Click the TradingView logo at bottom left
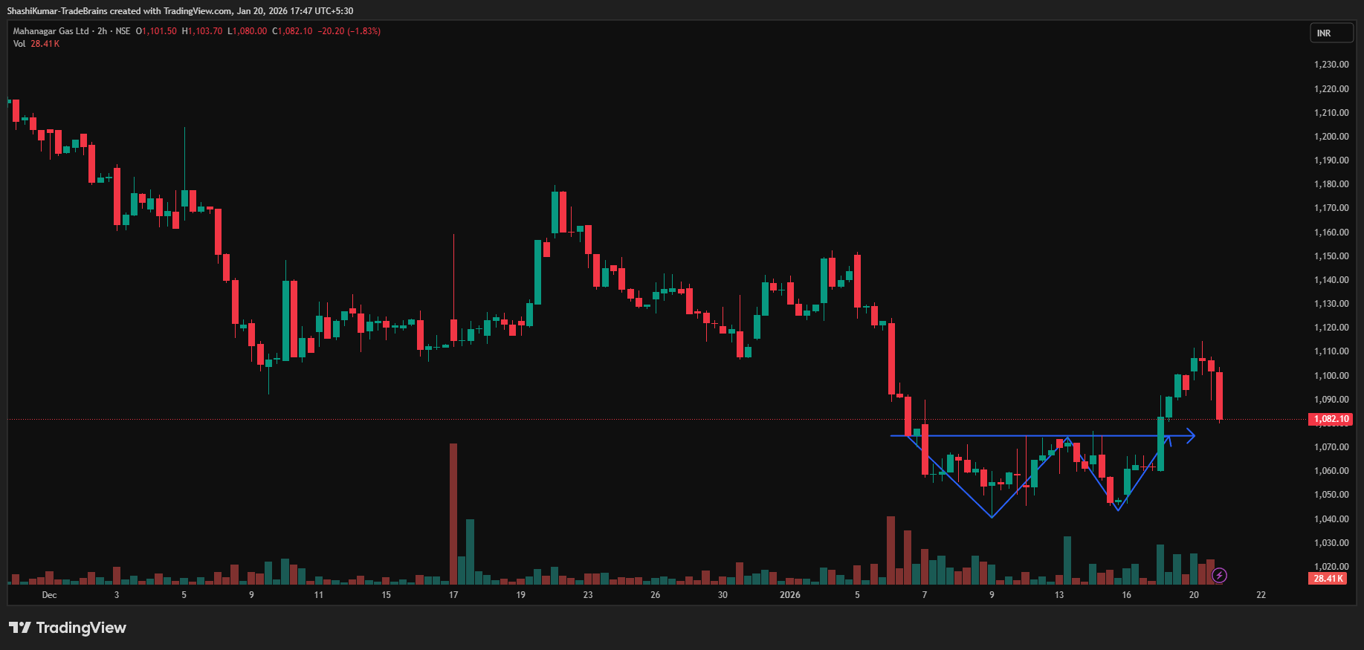 coord(68,628)
